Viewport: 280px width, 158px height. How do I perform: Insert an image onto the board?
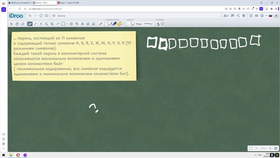(93, 24)
